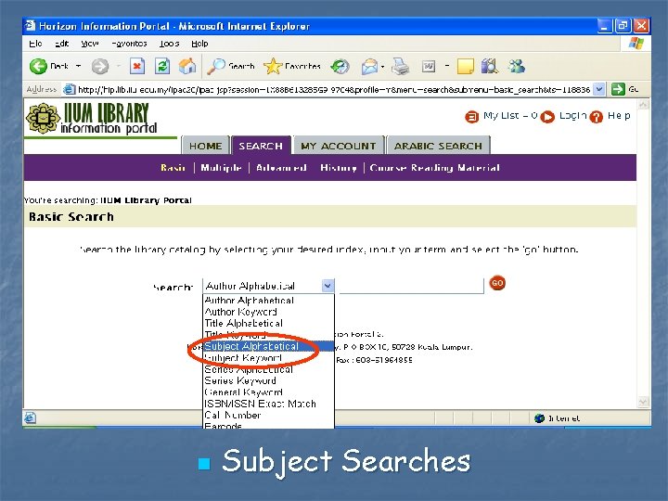Click the red Stop loading icon

pyautogui.click(x=136, y=66)
